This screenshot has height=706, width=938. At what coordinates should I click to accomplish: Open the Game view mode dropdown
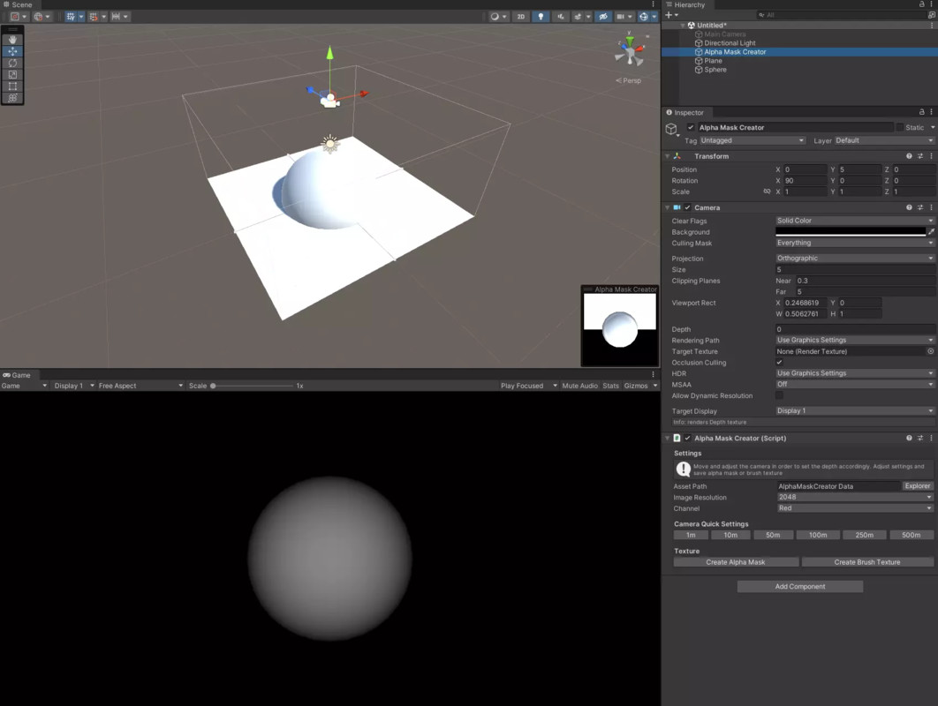pos(24,386)
